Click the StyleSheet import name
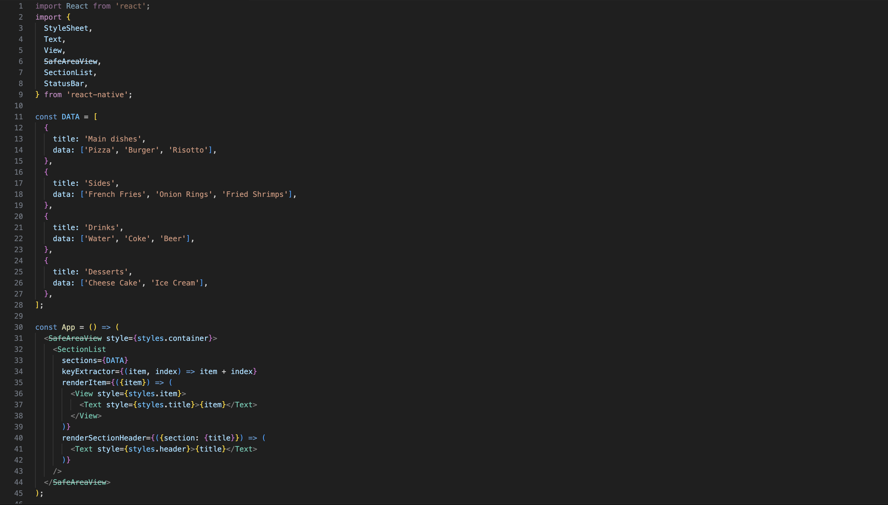Image resolution: width=888 pixels, height=505 pixels. [66, 29]
